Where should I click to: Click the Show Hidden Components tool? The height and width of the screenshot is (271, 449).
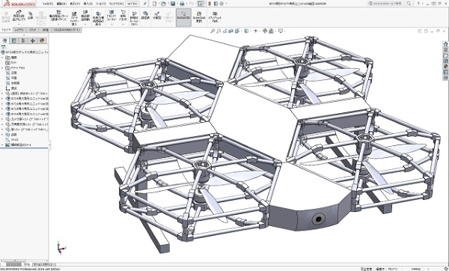(x=98, y=18)
